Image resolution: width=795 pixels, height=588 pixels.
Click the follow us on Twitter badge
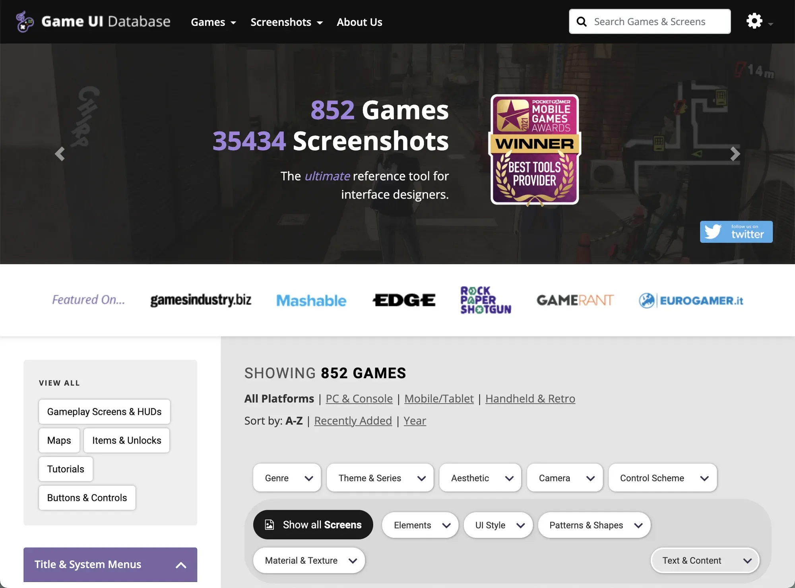736,232
